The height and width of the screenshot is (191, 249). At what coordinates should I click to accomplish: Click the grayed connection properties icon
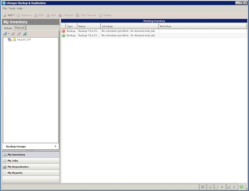point(13,34)
